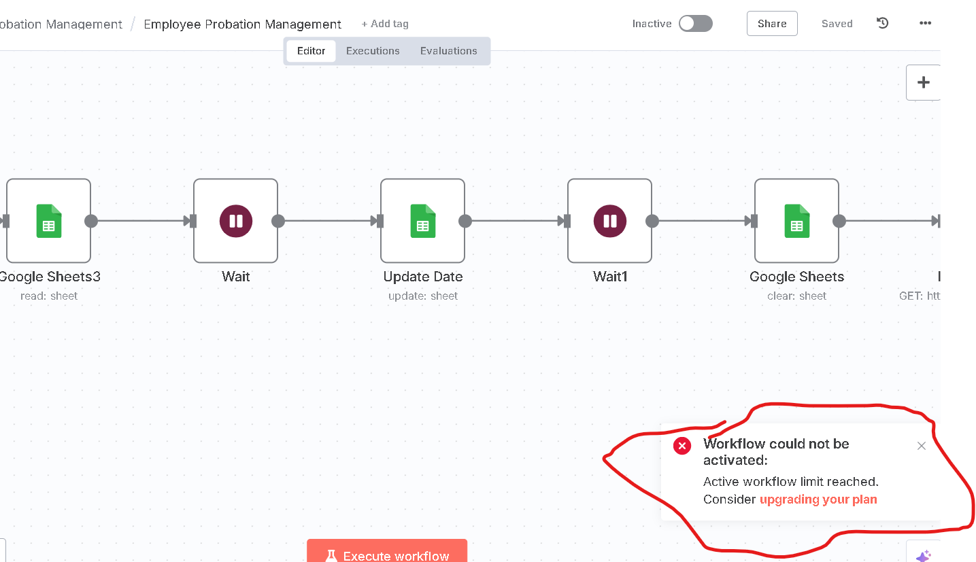Select the Wait1 pause node
Image resolution: width=976 pixels, height=562 pixels.
(x=609, y=220)
